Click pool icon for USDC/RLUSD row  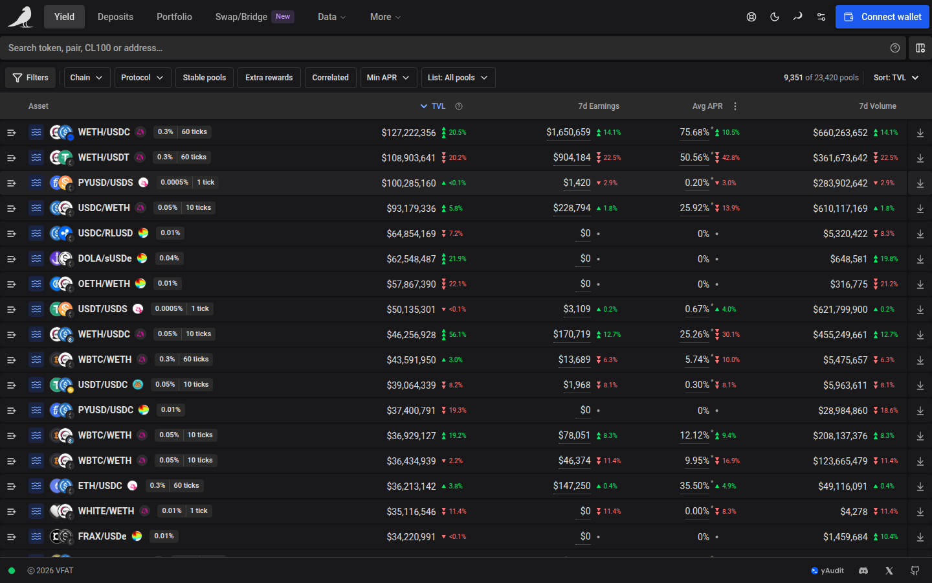coord(36,233)
